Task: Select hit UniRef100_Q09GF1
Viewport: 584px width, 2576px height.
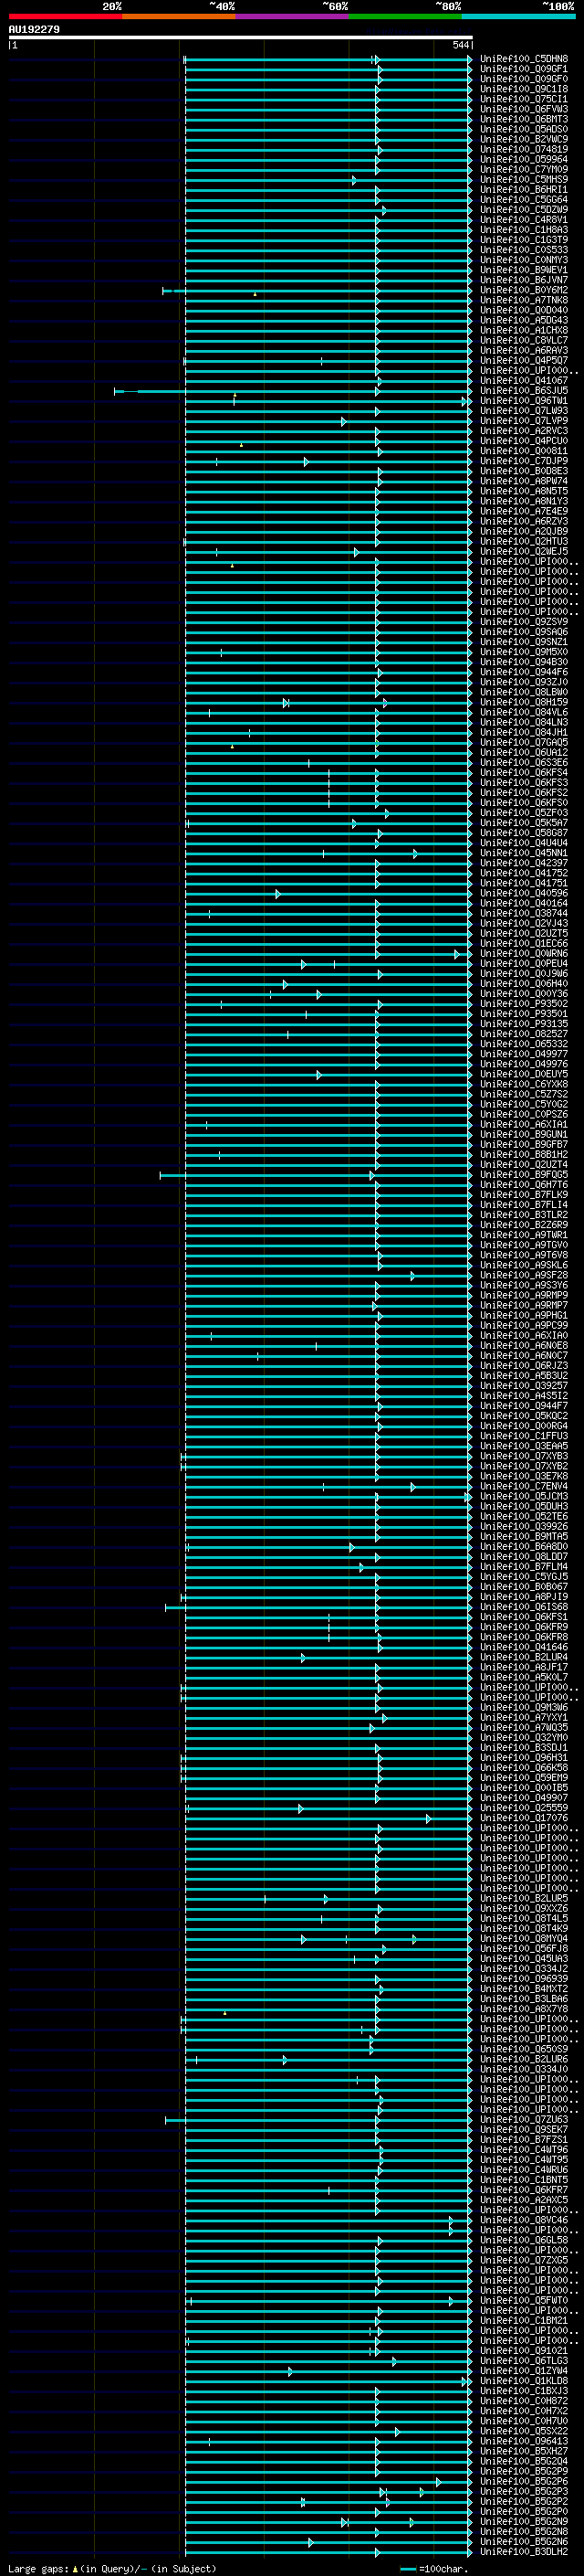Action: click(x=523, y=69)
